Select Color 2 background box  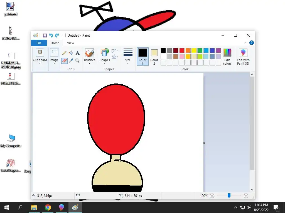[x=154, y=57]
